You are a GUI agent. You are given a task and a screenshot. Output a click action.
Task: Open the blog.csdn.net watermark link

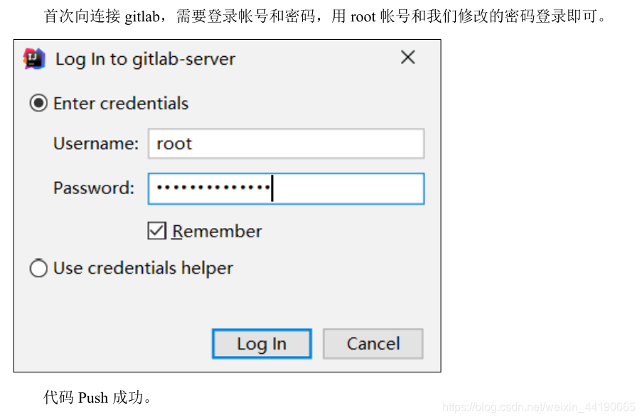(x=538, y=407)
